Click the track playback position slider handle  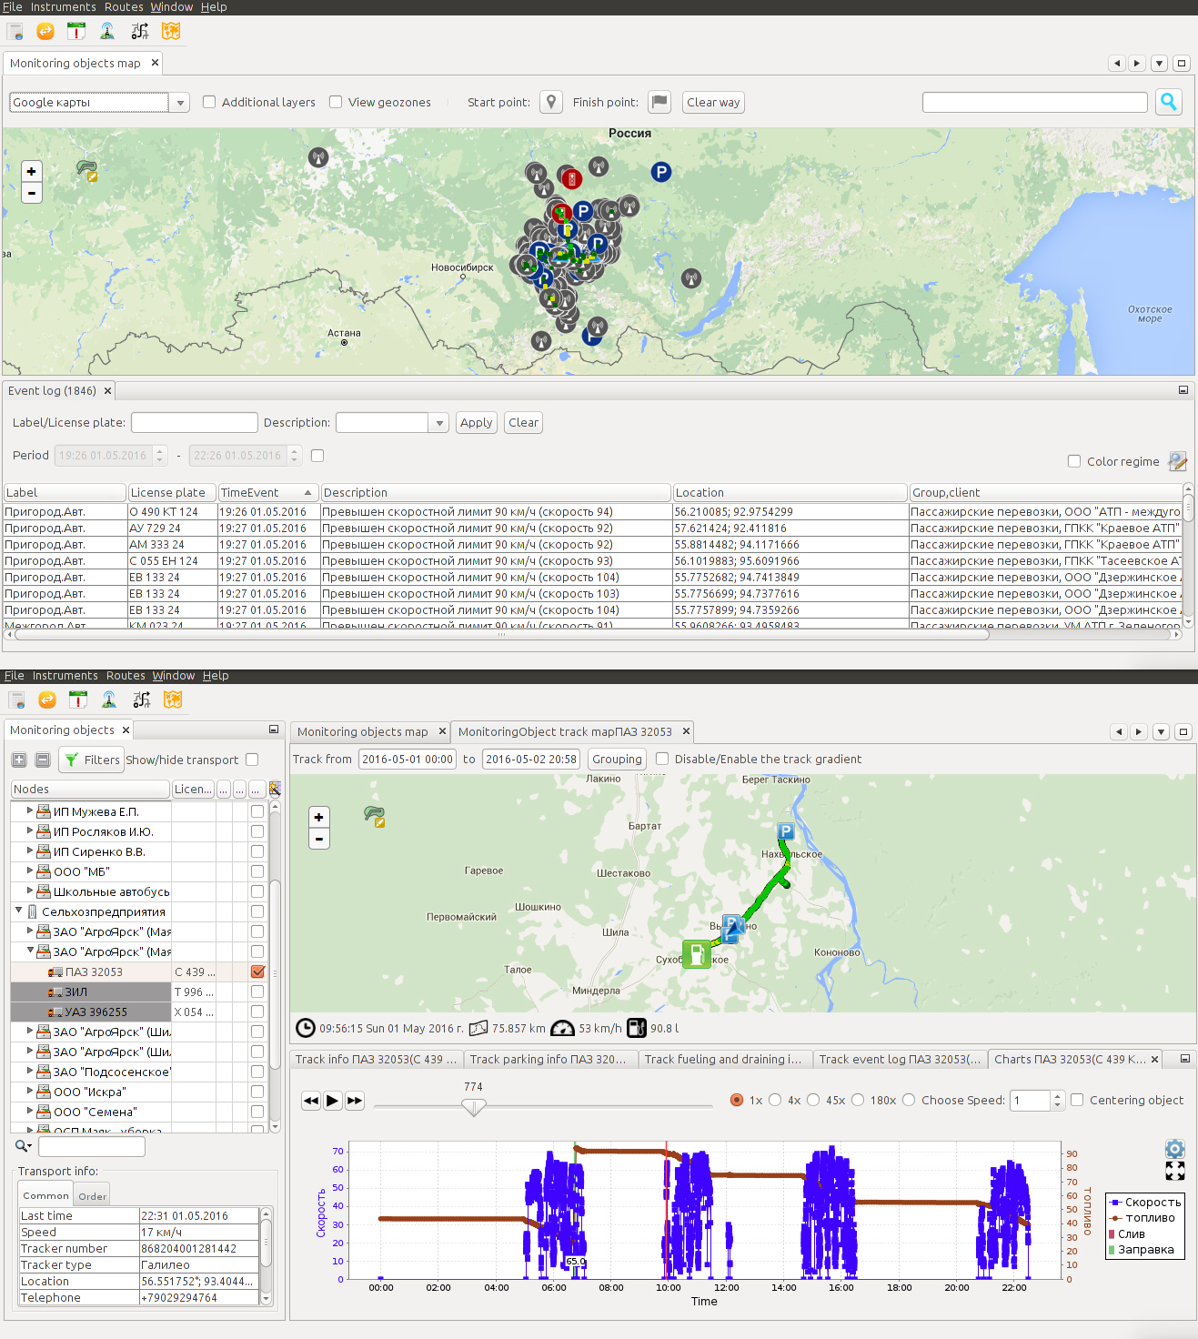(473, 1107)
